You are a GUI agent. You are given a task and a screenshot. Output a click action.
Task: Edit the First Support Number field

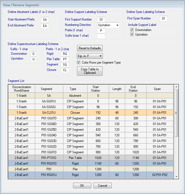101,20
